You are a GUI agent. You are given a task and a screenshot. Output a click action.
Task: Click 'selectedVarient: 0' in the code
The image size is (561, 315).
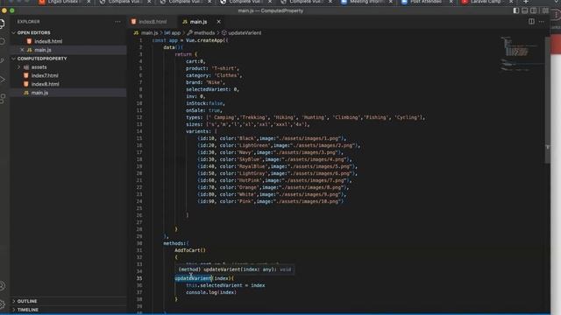pos(212,89)
